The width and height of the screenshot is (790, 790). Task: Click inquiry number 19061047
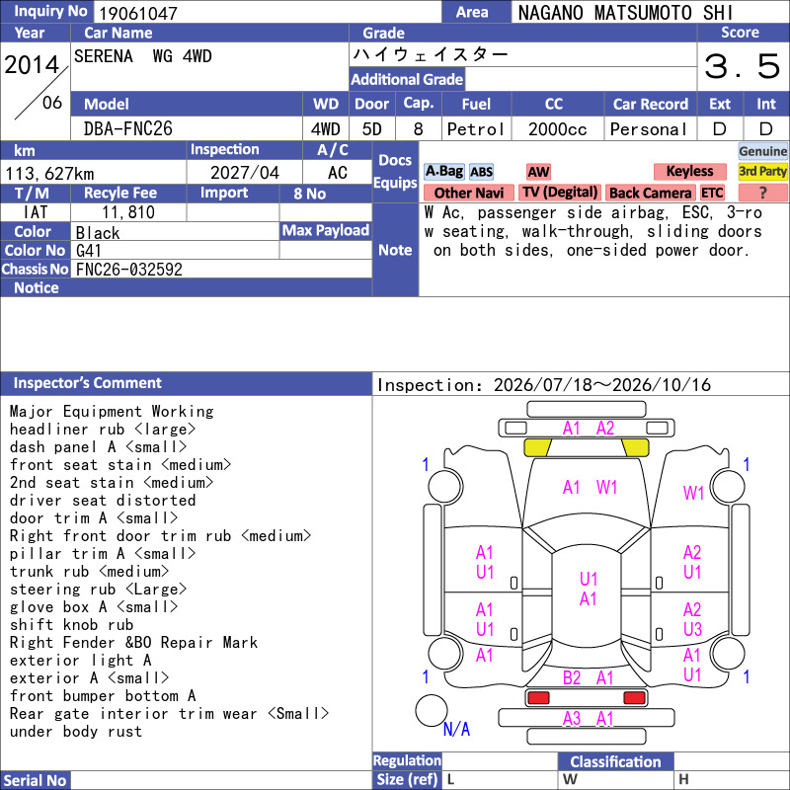(x=138, y=13)
